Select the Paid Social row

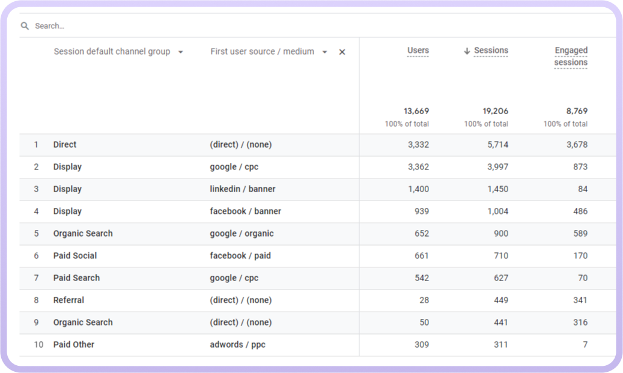pyautogui.click(x=74, y=256)
